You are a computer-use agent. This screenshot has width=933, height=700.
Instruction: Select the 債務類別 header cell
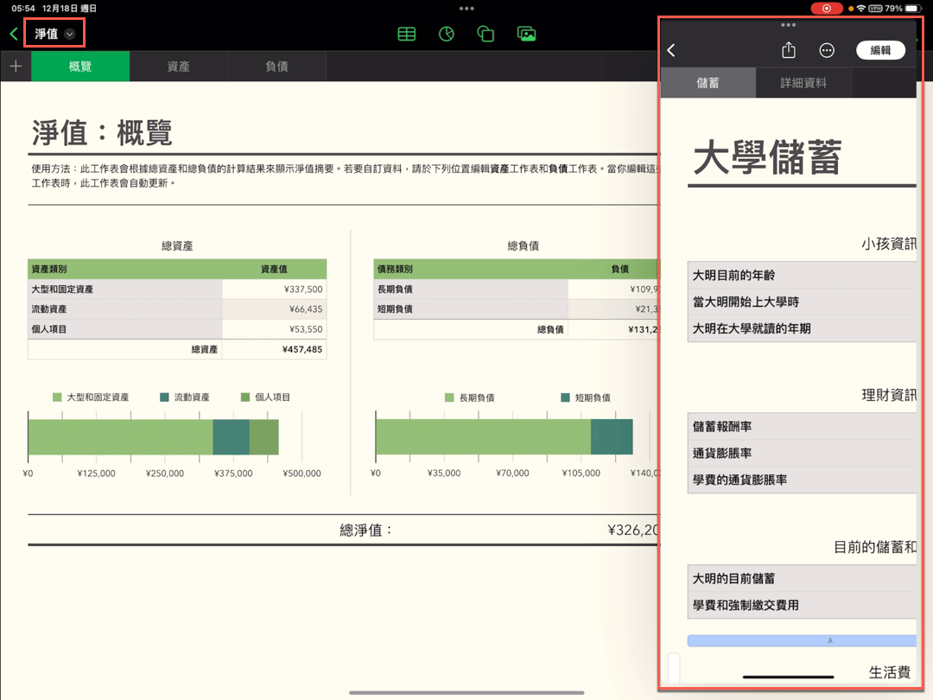(x=471, y=269)
